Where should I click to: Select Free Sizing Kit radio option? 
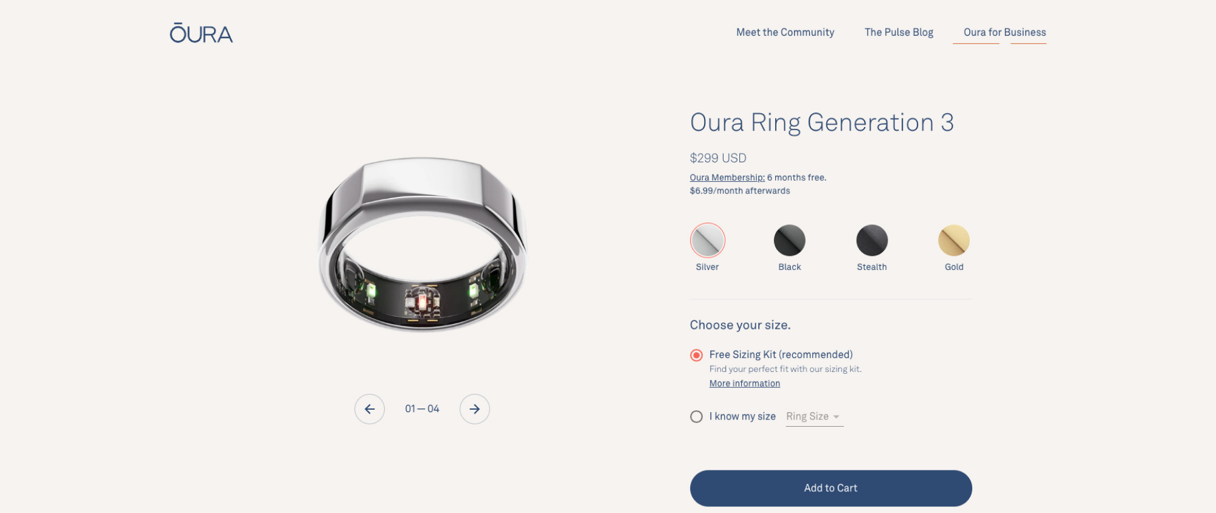[697, 355]
